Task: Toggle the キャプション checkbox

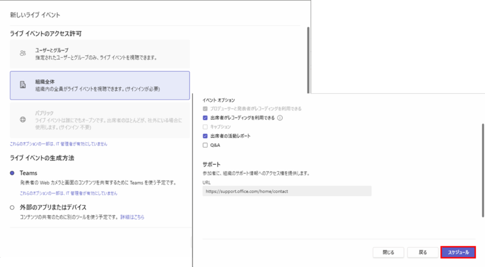Action: [205, 127]
